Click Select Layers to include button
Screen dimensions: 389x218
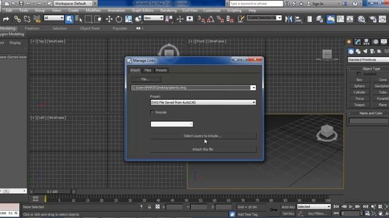click(x=203, y=136)
